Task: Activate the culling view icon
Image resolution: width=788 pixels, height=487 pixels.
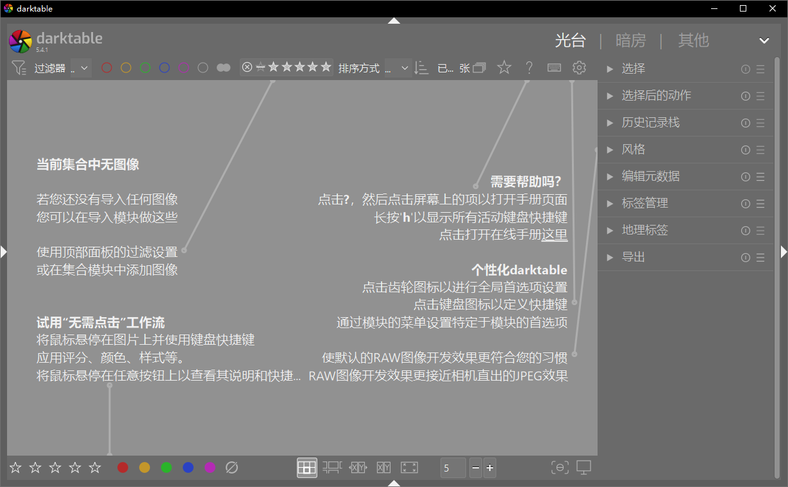Action: click(x=358, y=467)
